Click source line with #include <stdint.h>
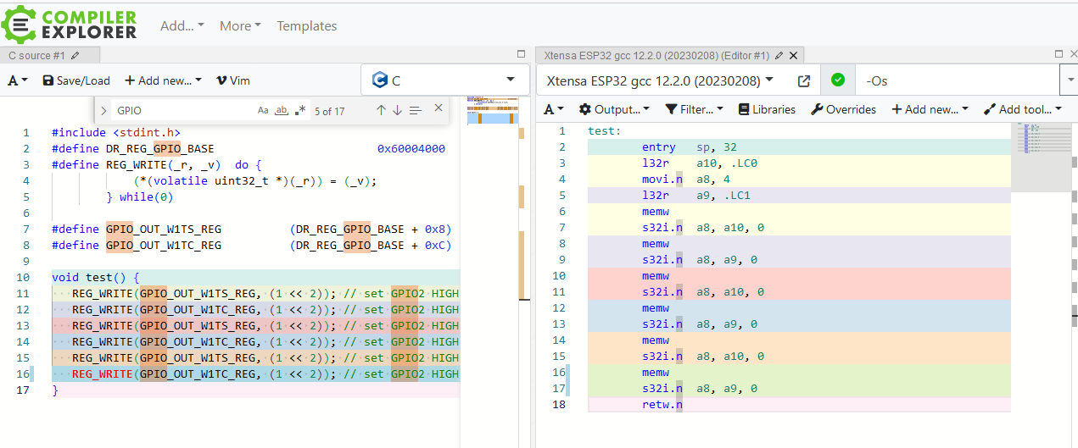Screen dimensions: 1078x448 (116, 133)
